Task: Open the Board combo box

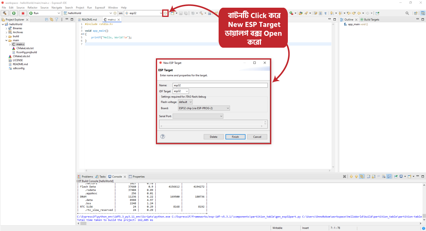Action: point(204,108)
